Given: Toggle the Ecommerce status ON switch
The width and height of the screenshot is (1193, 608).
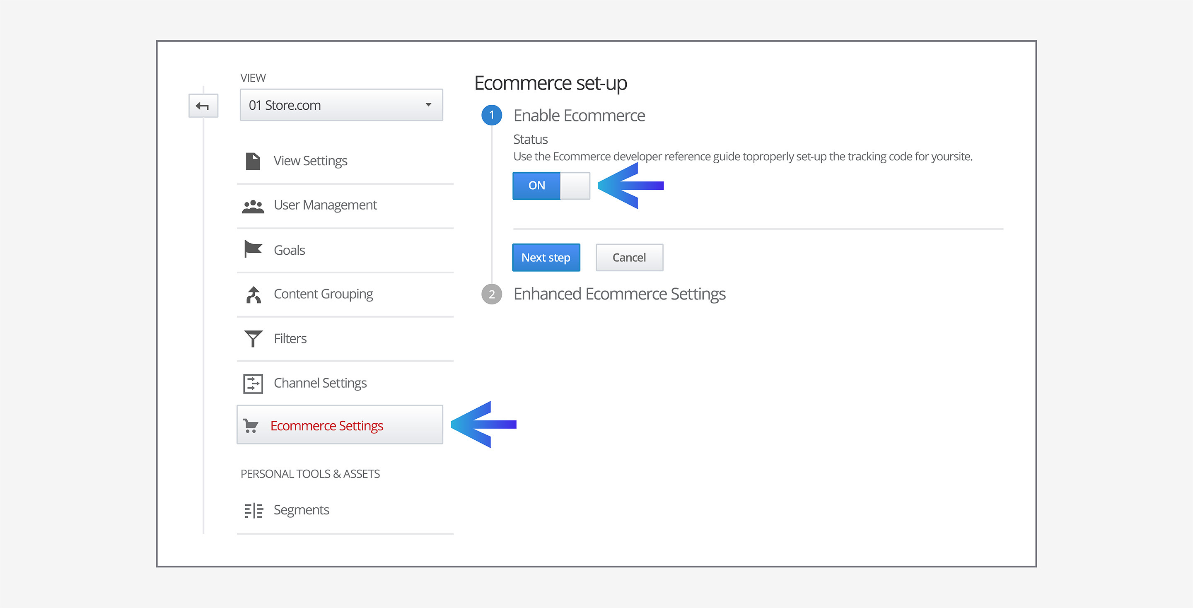Looking at the screenshot, I should pos(537,186).
